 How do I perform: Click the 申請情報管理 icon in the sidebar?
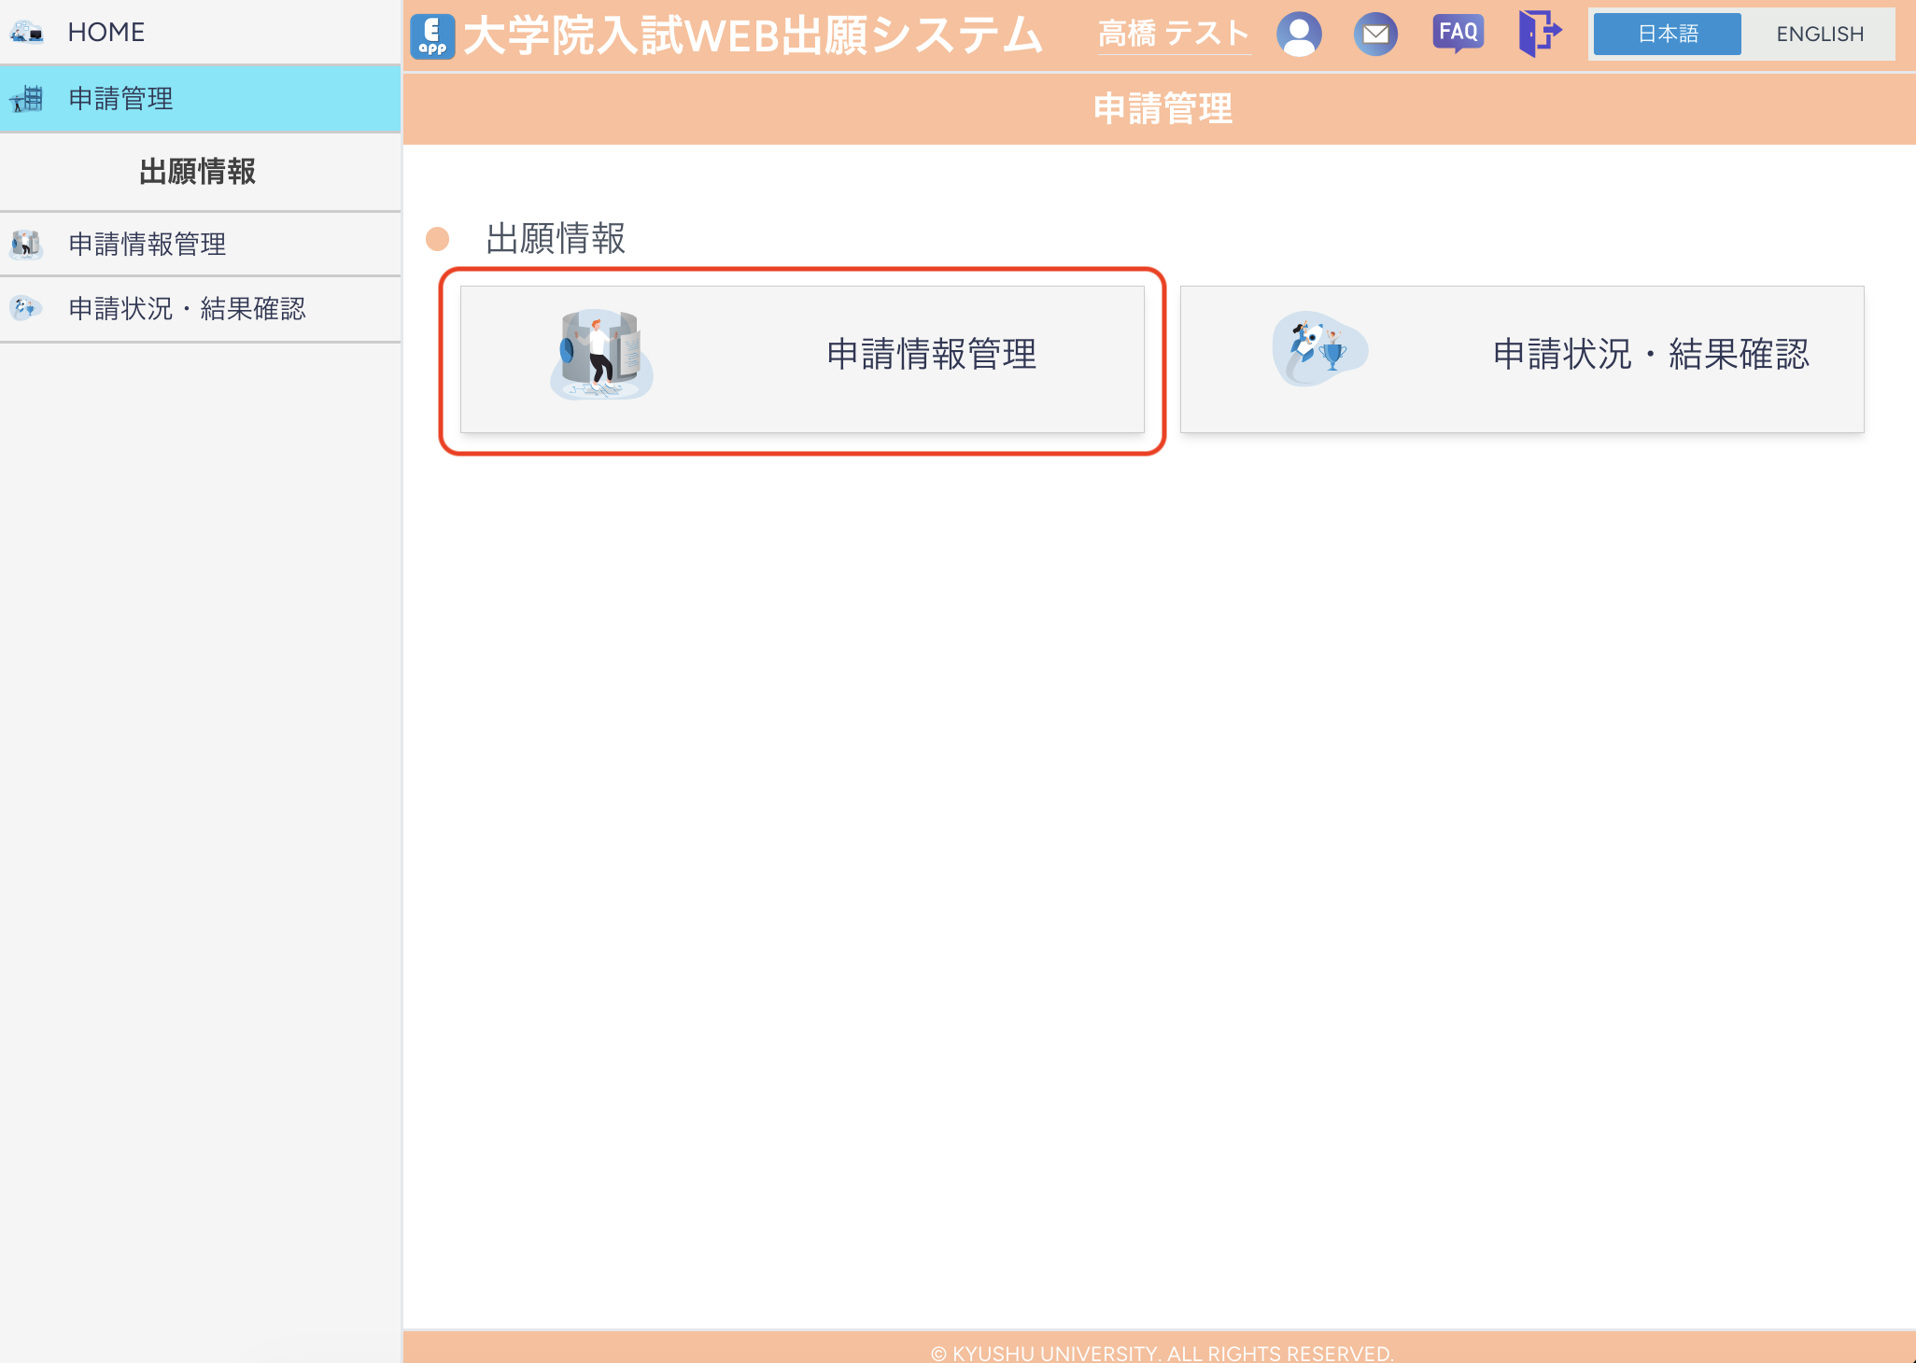[x=26, y=245]
